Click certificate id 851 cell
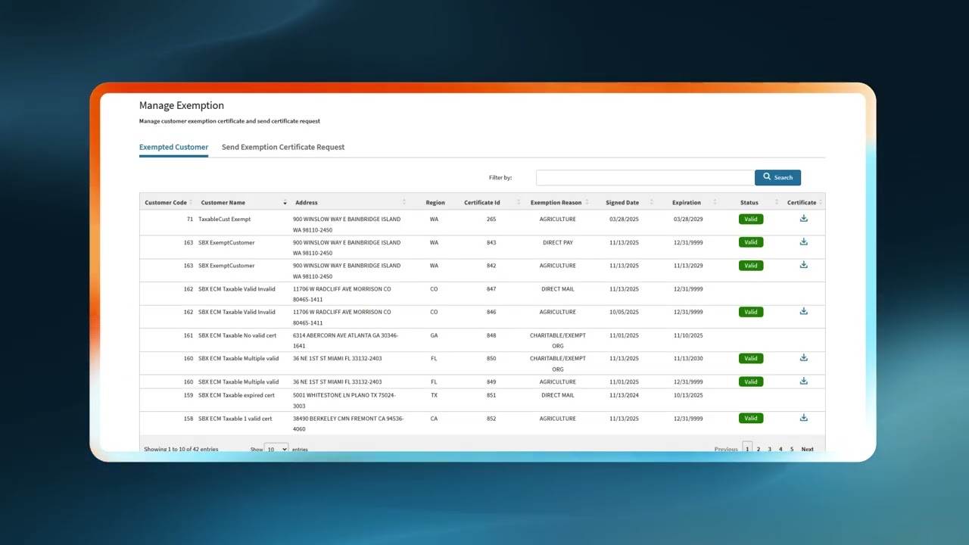Image resolution: width=969 pixels, height=545 pixels. tap(491, 395)
